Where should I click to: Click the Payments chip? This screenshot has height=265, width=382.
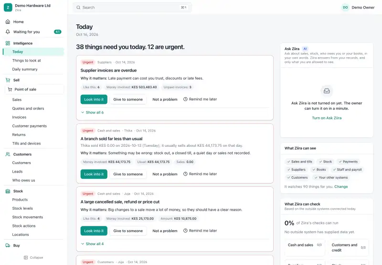pos(348,162)
